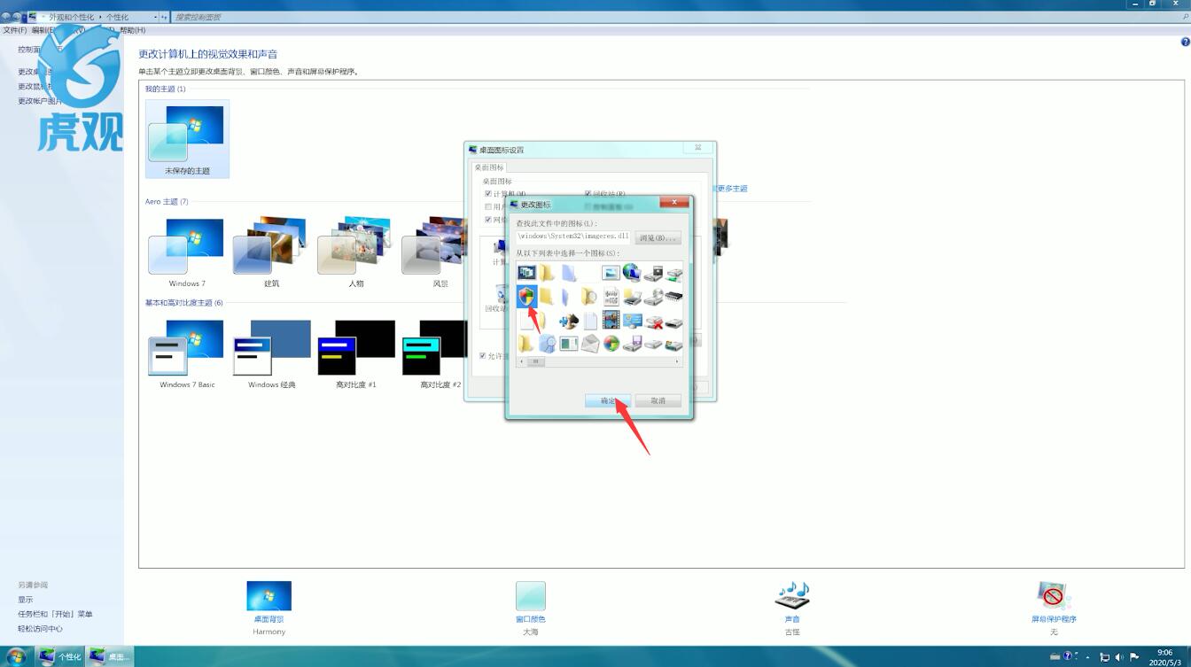Toggle the 回收站 checkbox in 桌面图标设置
The width and height of the screenshot is (1191, 667).
588,193
